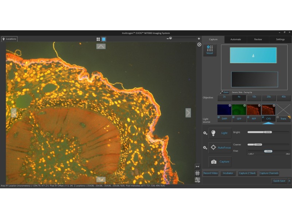Click the Light bulb illumination button
This screenshot has width=292, height=219.
(x=220, y=133)
